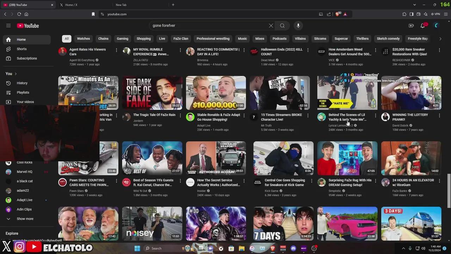
Task: Expand subscriptions with Show more
Action: [27, 219]
